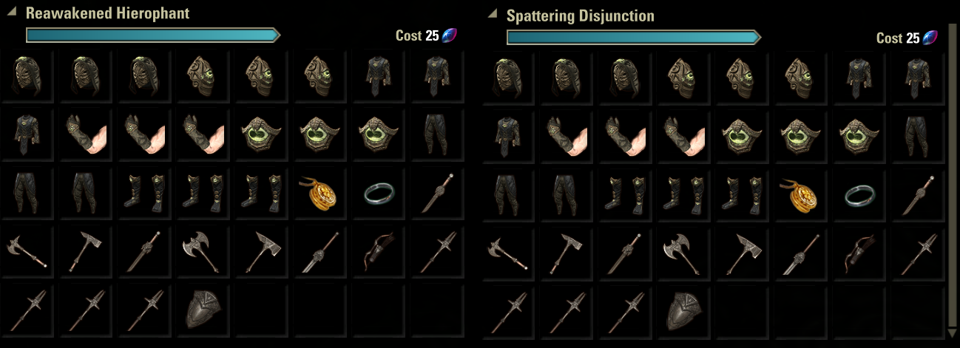Viewport: 960px width, 348px height.
Task: Click the Reawakened Hierophant progress bar
Action: click(x=153, y=35)
